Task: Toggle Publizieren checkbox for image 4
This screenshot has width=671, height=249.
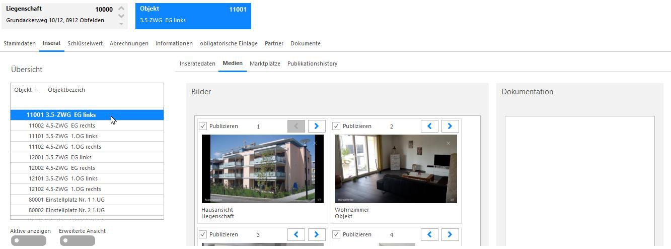Action: pyautogui.click(x=336, y=234)
